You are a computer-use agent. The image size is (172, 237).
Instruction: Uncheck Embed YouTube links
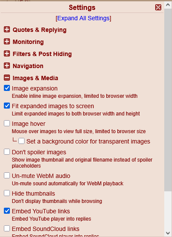7,211
